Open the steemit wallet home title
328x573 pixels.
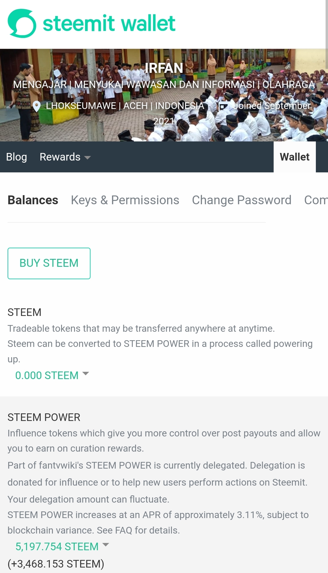[109, 23]
